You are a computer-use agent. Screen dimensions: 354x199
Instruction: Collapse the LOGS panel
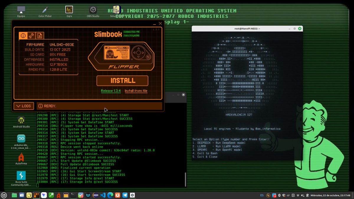click(x=24, y=106)
